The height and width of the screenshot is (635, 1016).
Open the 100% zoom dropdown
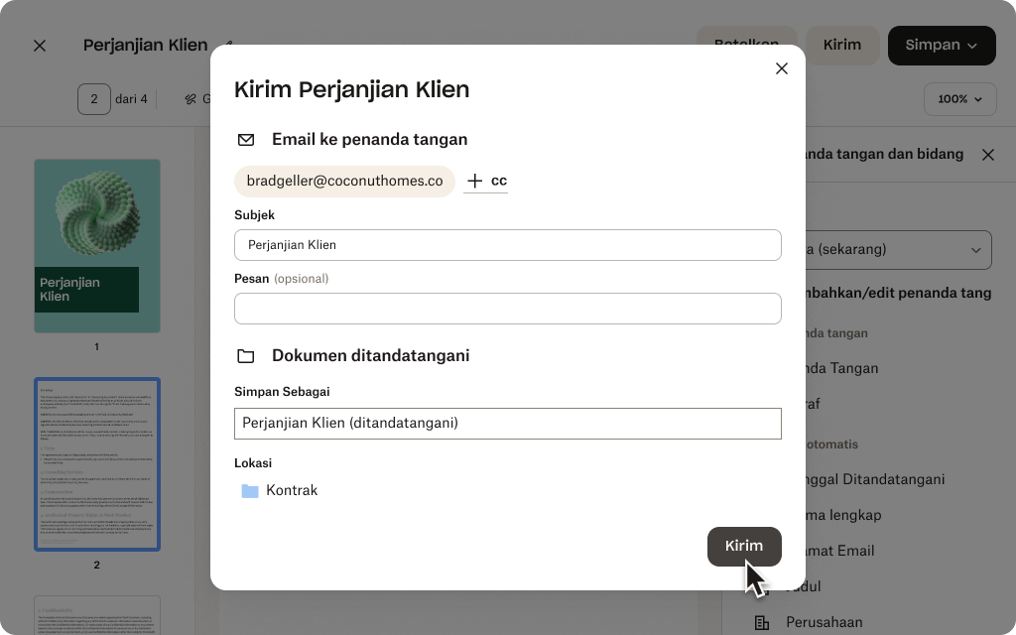tap(959, 99)
